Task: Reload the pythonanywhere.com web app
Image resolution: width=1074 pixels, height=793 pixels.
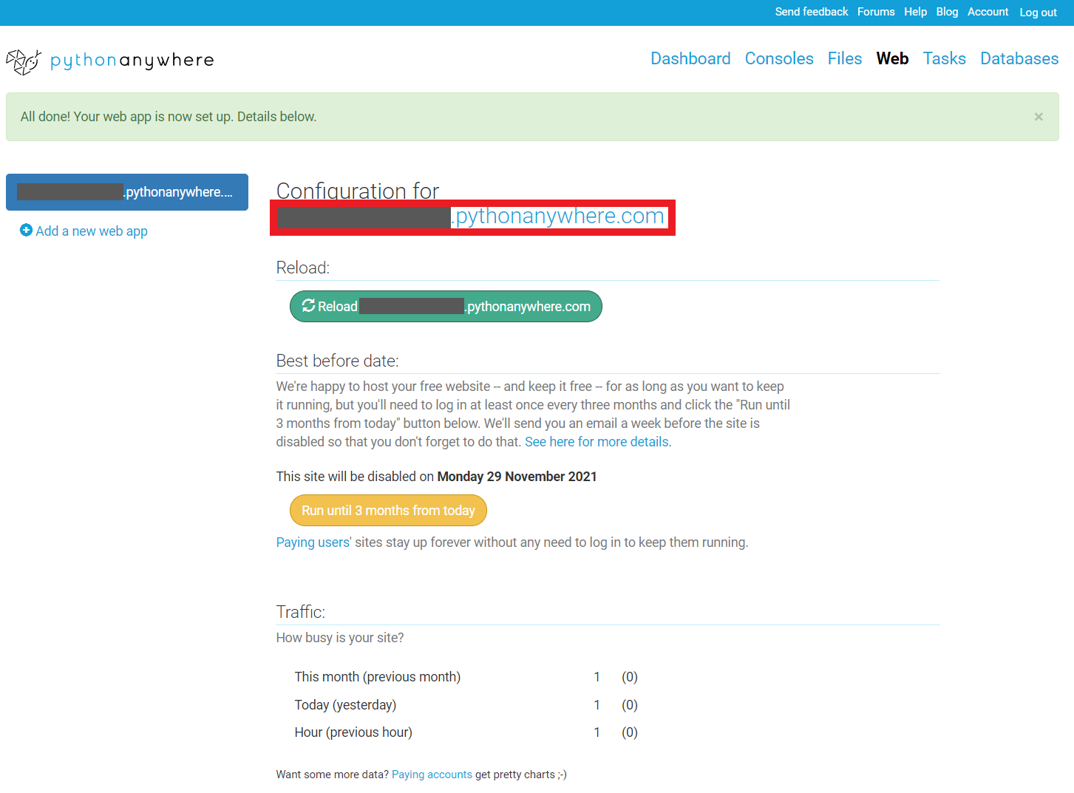Action: tap(446, 305)
